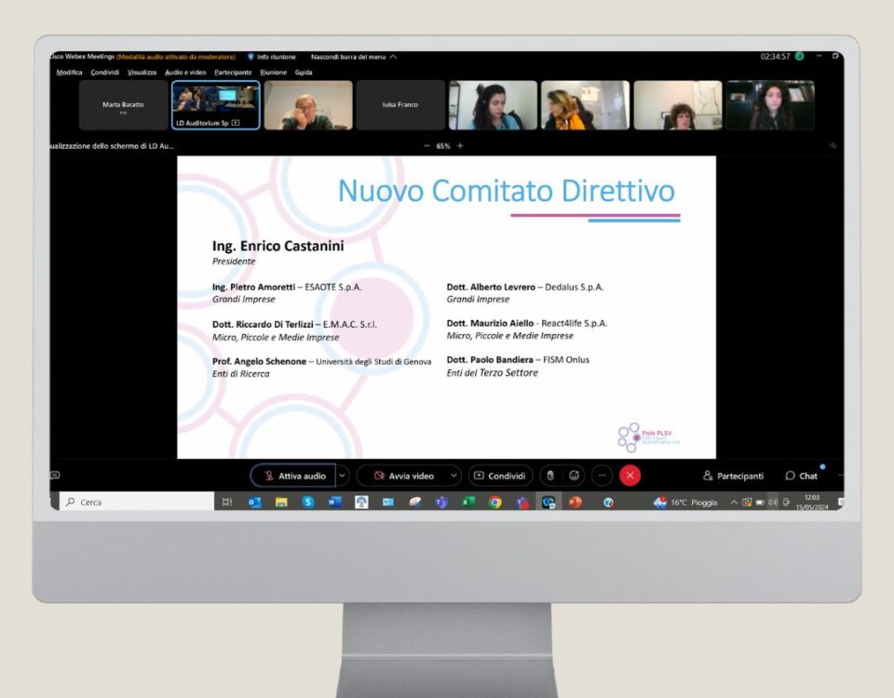Open the 12:03 clock and date
Viewport: 894px width, 698px height.
pyautogui.click(x=812, y=502)
